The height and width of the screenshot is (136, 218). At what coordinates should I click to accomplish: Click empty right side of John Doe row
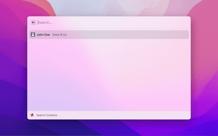(153, 35)
